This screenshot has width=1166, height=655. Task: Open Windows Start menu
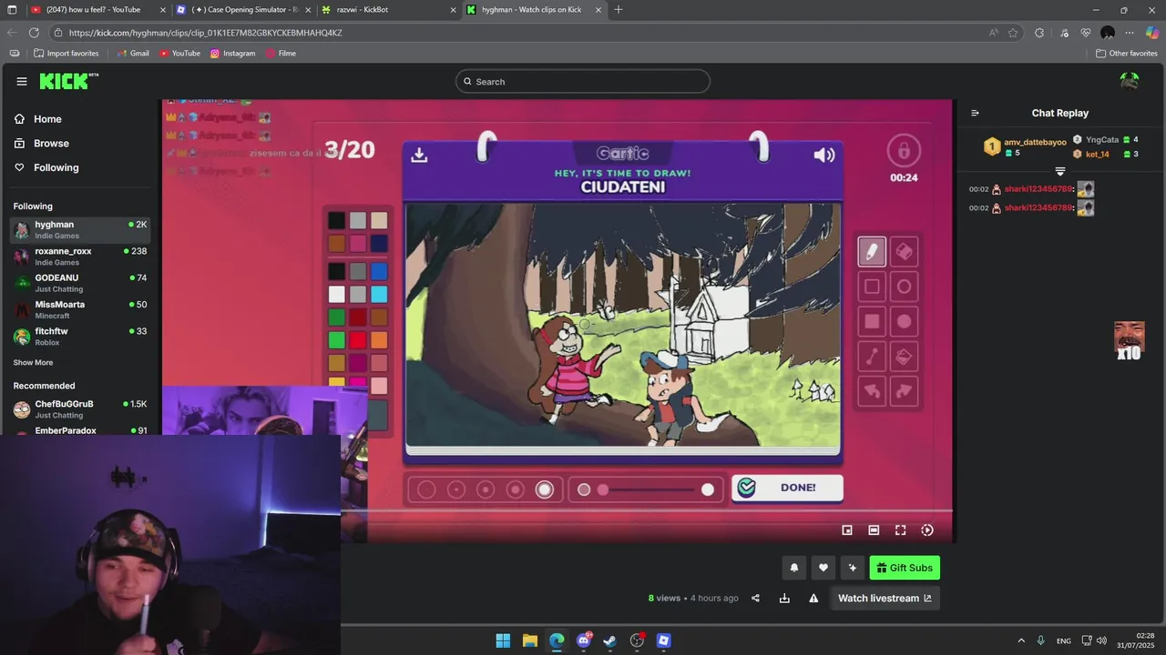point(503,640)
